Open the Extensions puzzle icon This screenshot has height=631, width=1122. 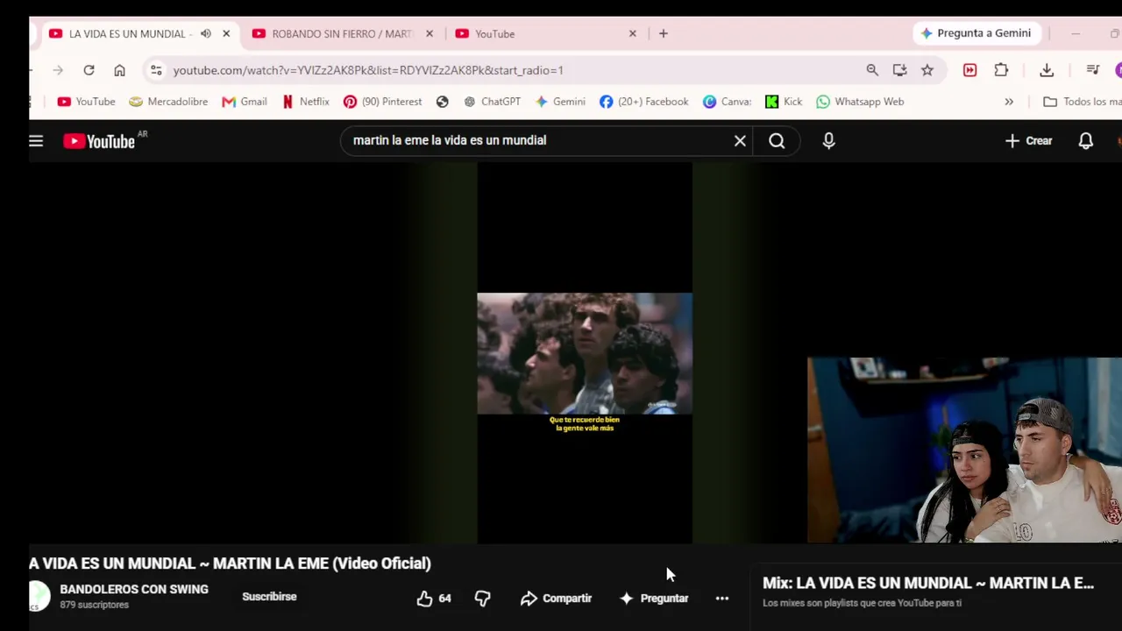pos(1001,70)
